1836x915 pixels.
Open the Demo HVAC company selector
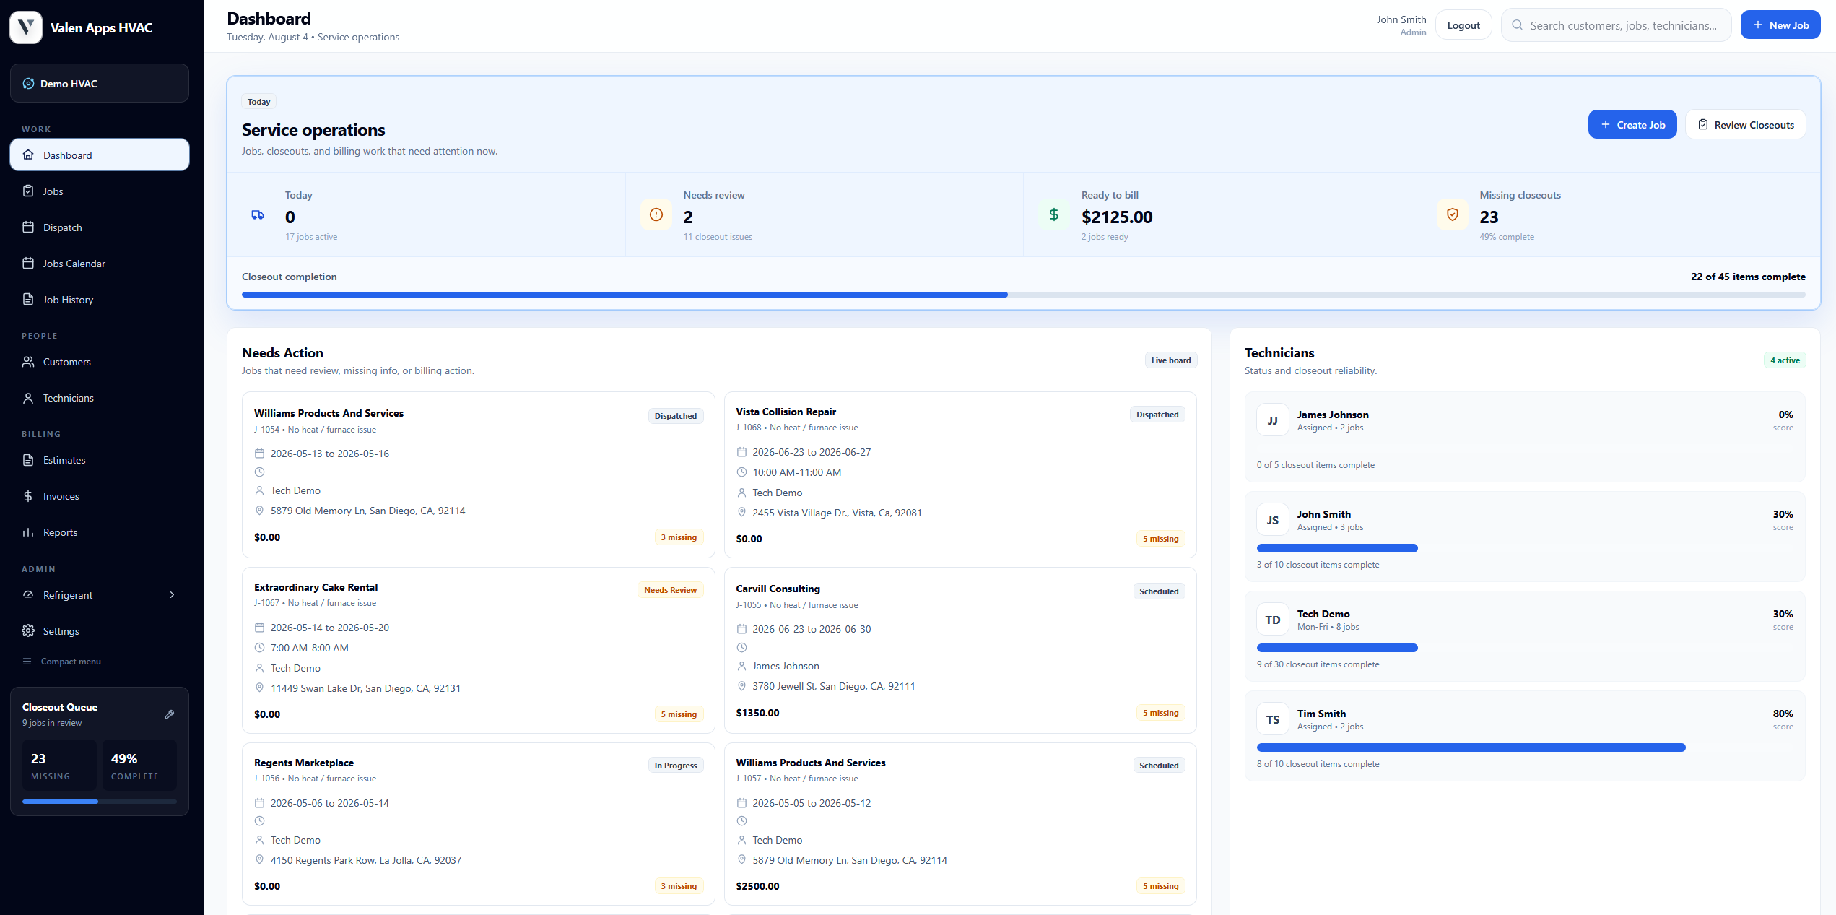(100, 83)
